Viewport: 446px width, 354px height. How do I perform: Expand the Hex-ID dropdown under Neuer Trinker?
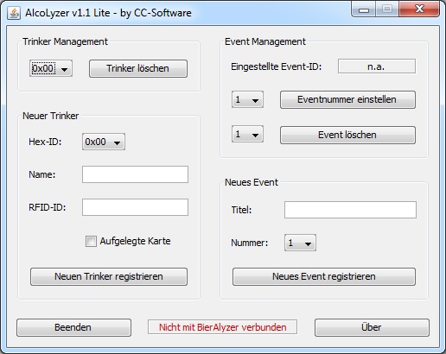pyautogui.click(x=104, y=142)
